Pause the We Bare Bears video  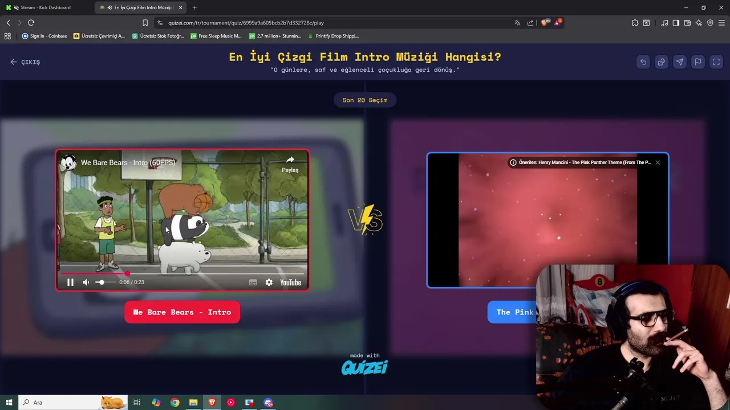[70, 282]
